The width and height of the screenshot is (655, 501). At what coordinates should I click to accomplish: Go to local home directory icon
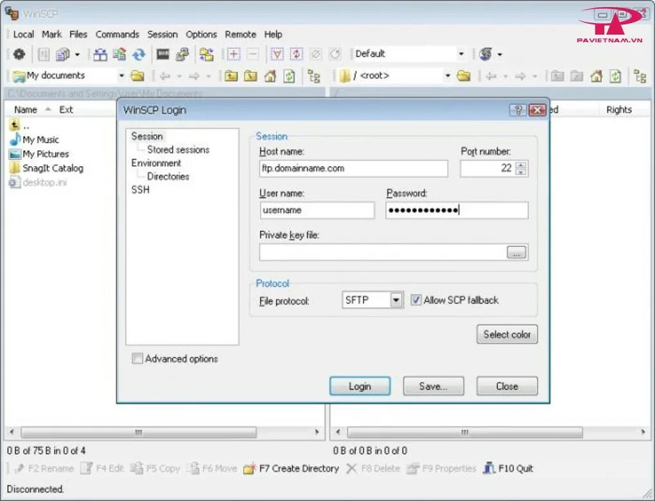[270, 76]
